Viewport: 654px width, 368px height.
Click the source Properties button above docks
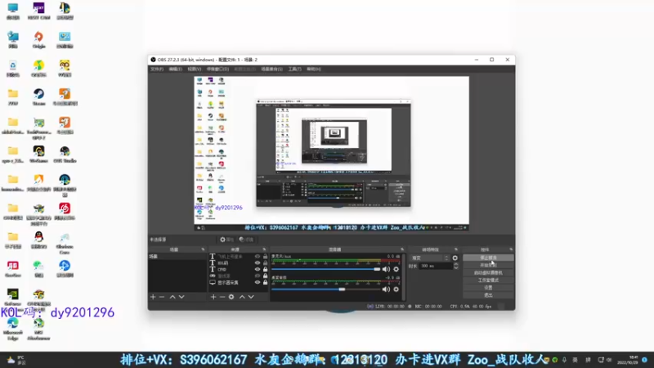click(227, 240)
